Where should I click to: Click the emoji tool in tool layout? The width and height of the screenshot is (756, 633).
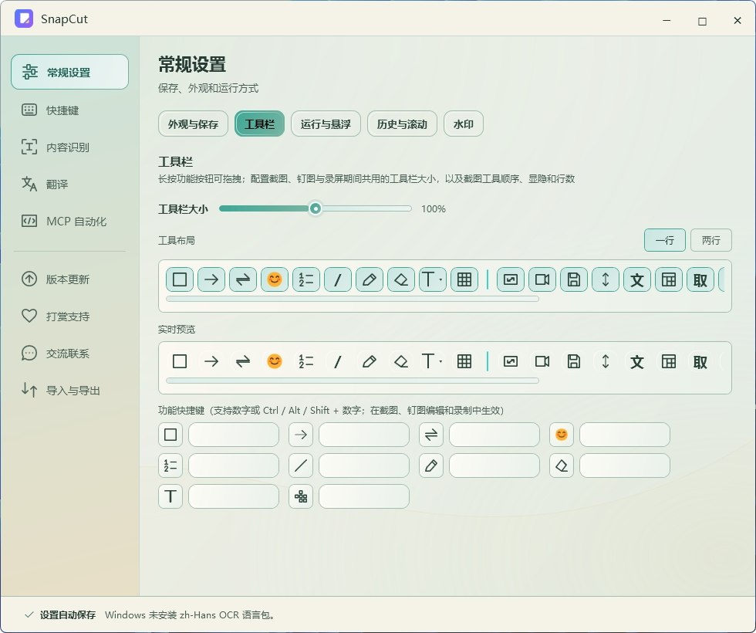click(275, 279)
